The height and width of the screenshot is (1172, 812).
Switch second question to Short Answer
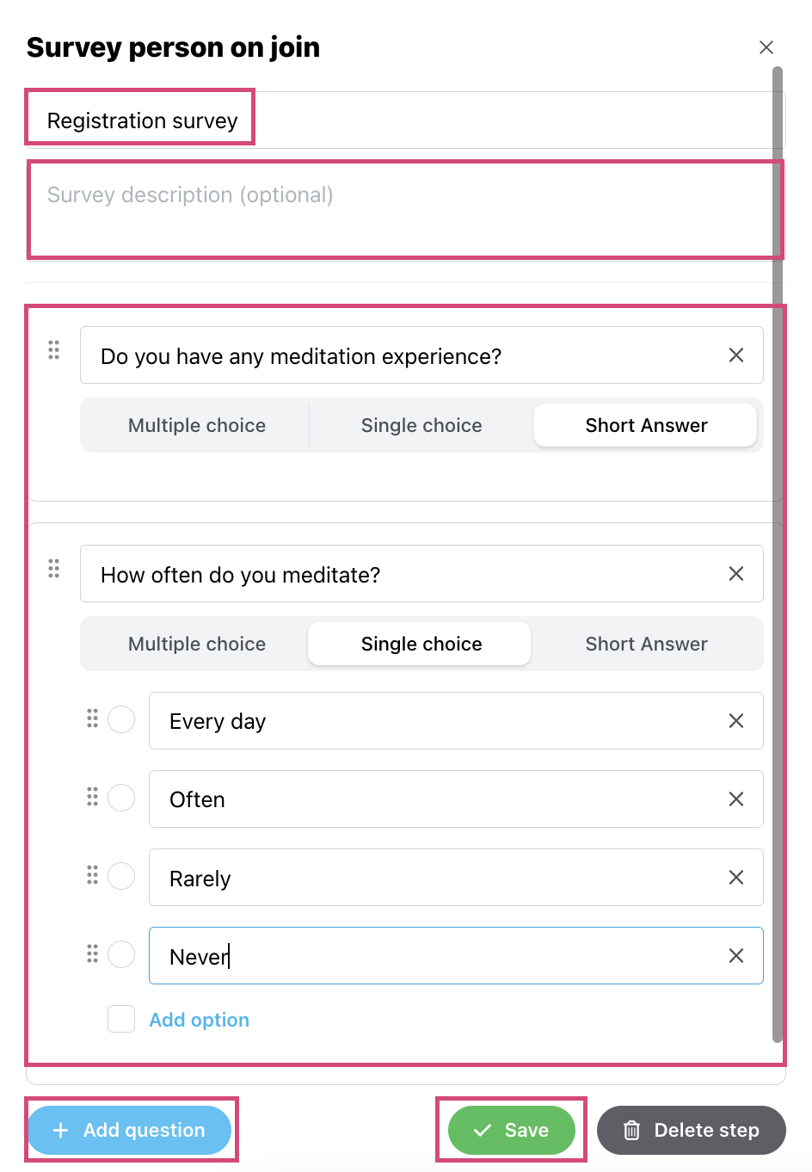(x=647, y=644)
